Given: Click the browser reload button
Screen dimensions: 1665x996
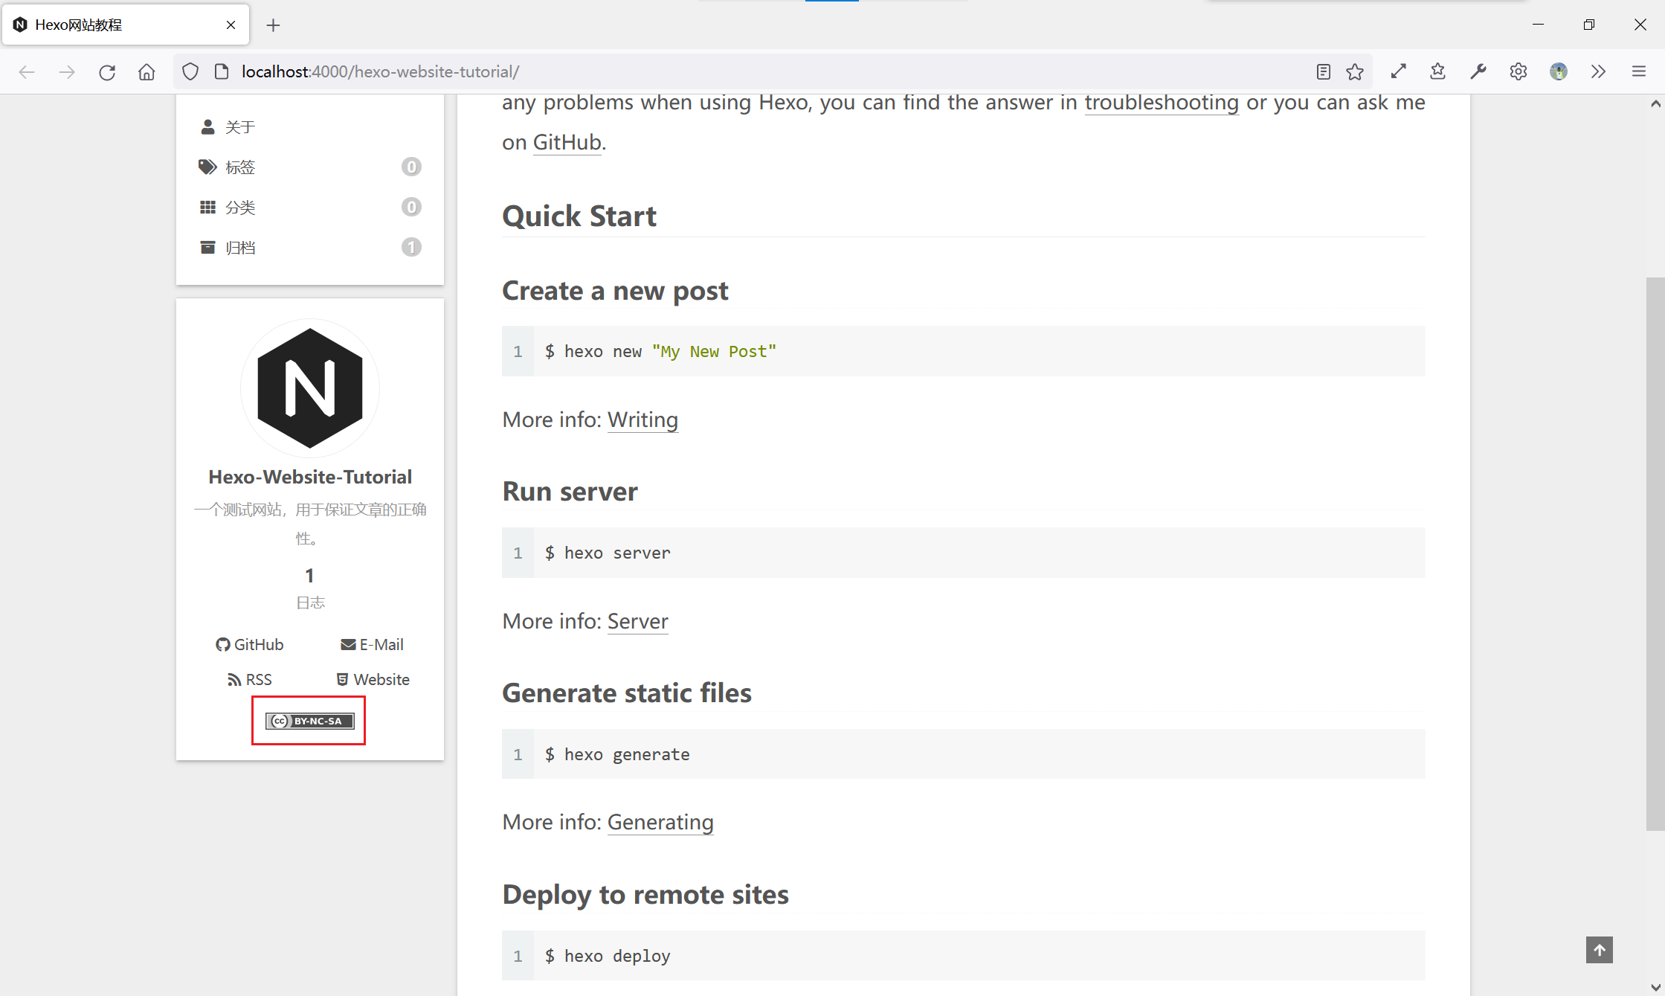Looking at the screenshot, I should pos(107,72).
